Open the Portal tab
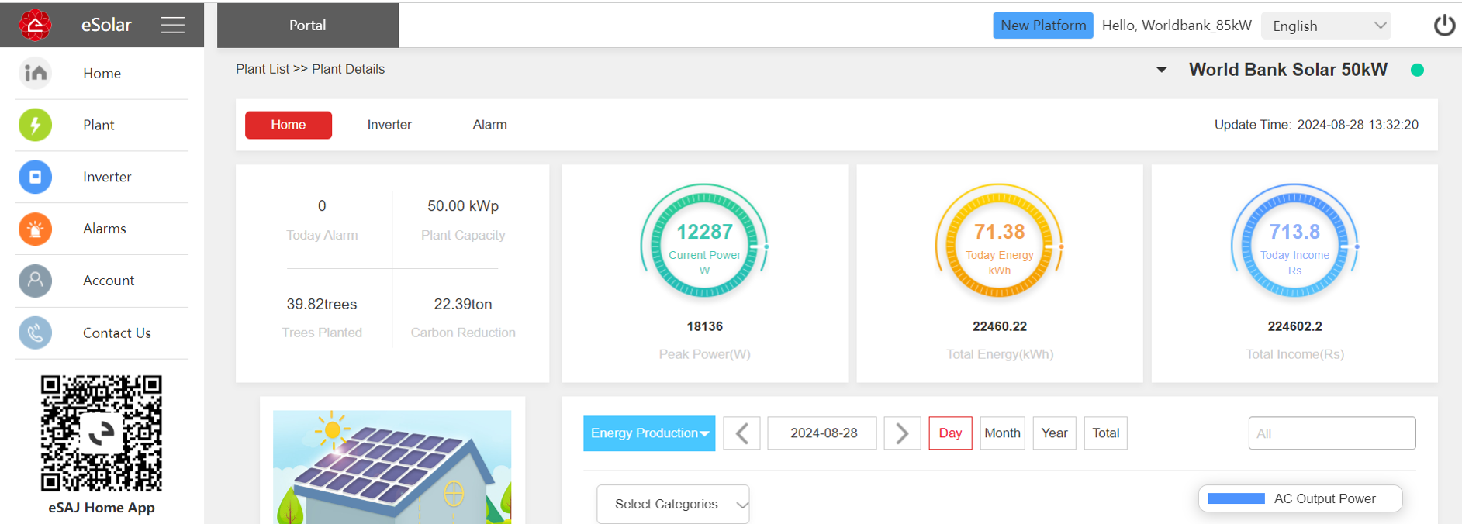This screenshot has width=1462, height=524. click(308, 26)
